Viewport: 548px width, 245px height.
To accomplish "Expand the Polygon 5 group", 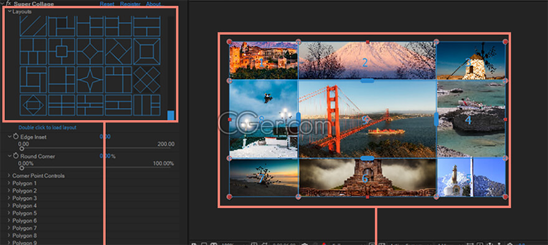I will (x=9, y=213).
